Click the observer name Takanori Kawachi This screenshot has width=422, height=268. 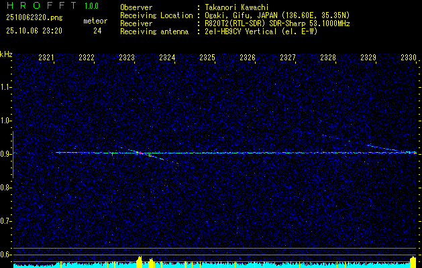click(x=237, y=7)
